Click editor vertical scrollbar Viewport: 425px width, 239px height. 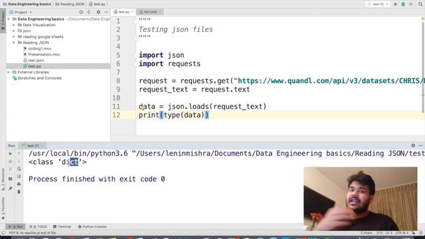423,68
